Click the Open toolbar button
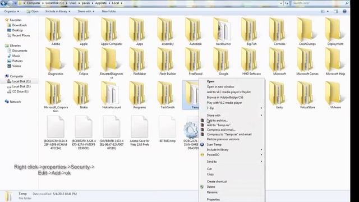Image resolution: width=359 pixels, height=202 pixels. (x=33, y=11)
